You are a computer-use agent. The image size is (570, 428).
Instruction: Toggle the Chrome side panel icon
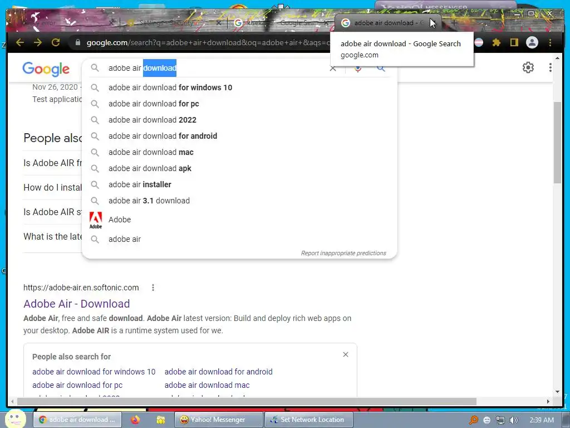(x=514, y=42)
